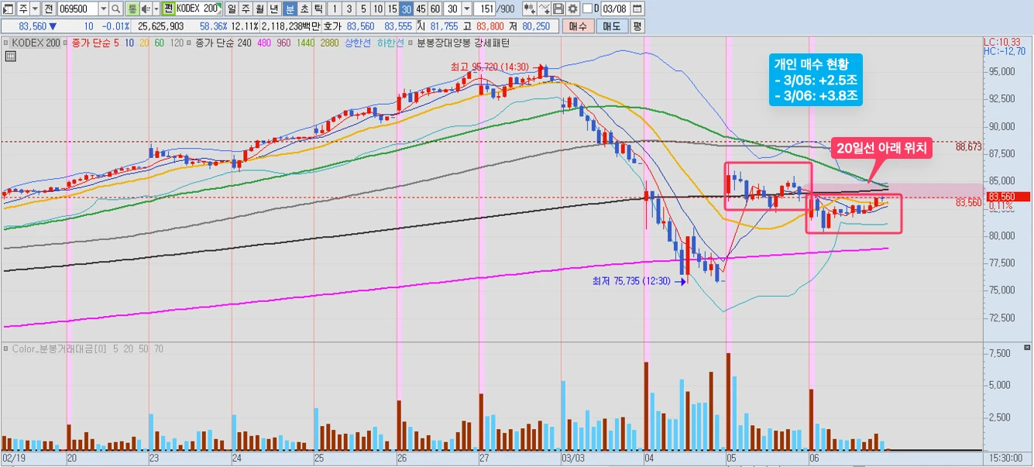Click the 호가 label
The image size is (1034, 467).
click(x=331, y=26)
